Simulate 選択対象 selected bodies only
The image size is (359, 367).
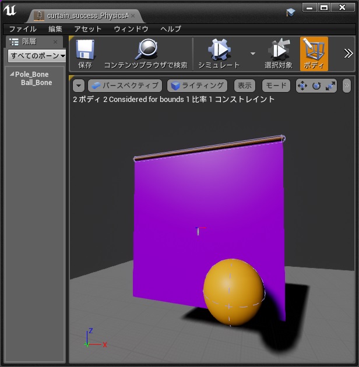point(279,54)
